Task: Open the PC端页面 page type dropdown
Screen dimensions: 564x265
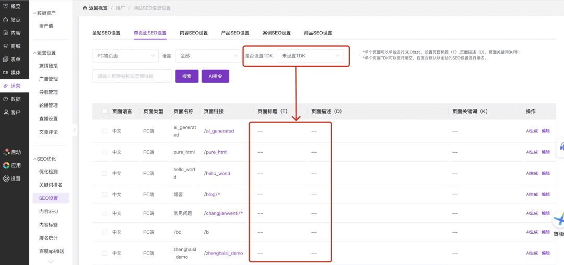Action: click(x=125, y=56)
